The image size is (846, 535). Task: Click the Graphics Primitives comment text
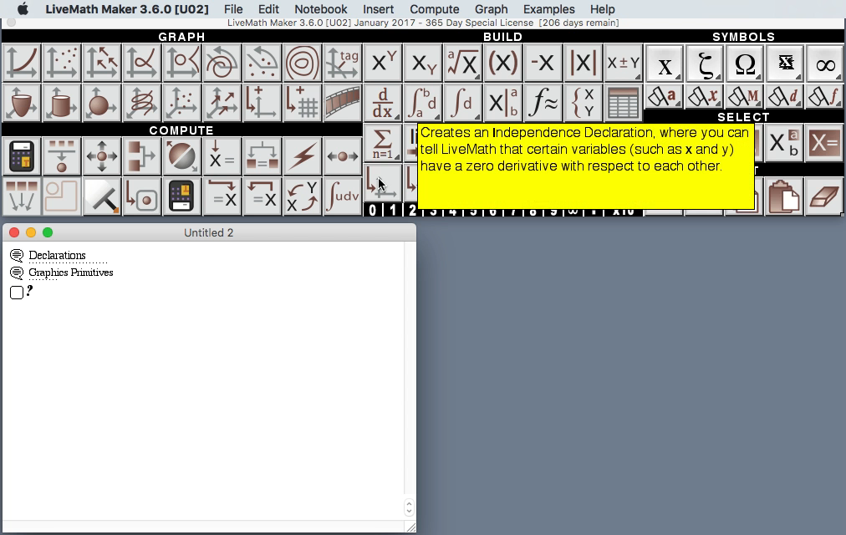tap(70, 273)
